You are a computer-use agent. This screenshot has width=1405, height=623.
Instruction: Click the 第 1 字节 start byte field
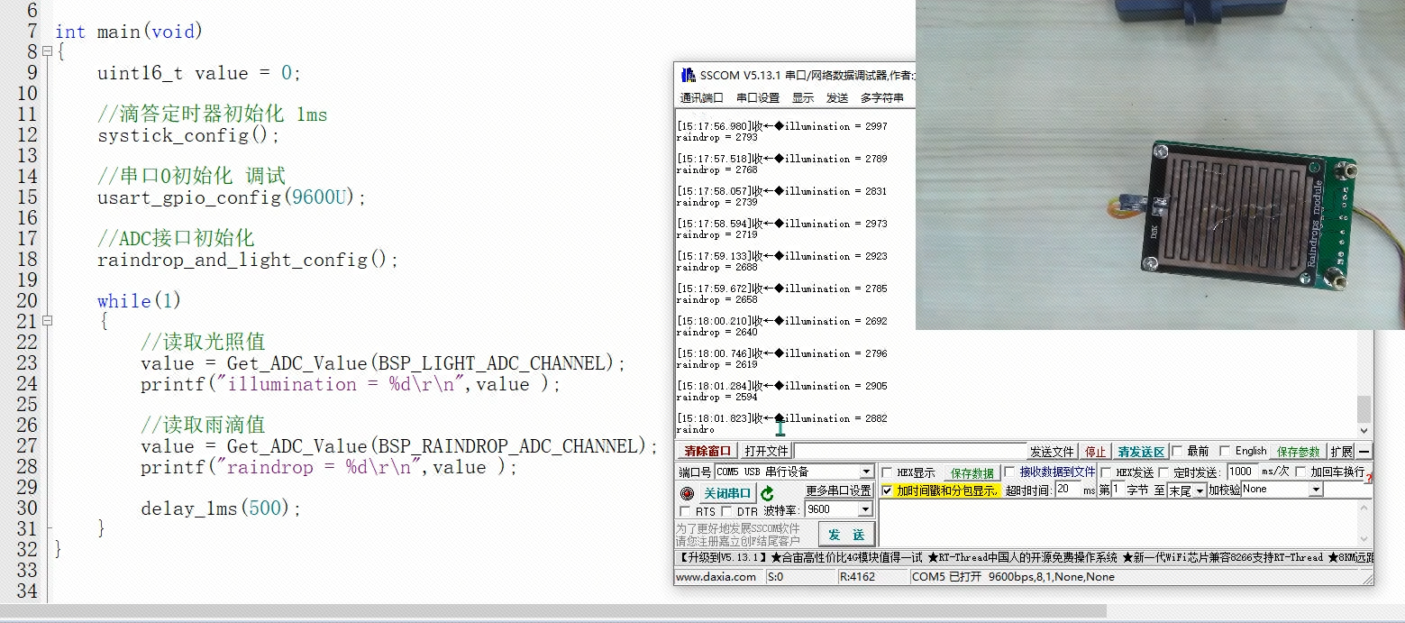pyautogui.click(x=1118, y=490)
